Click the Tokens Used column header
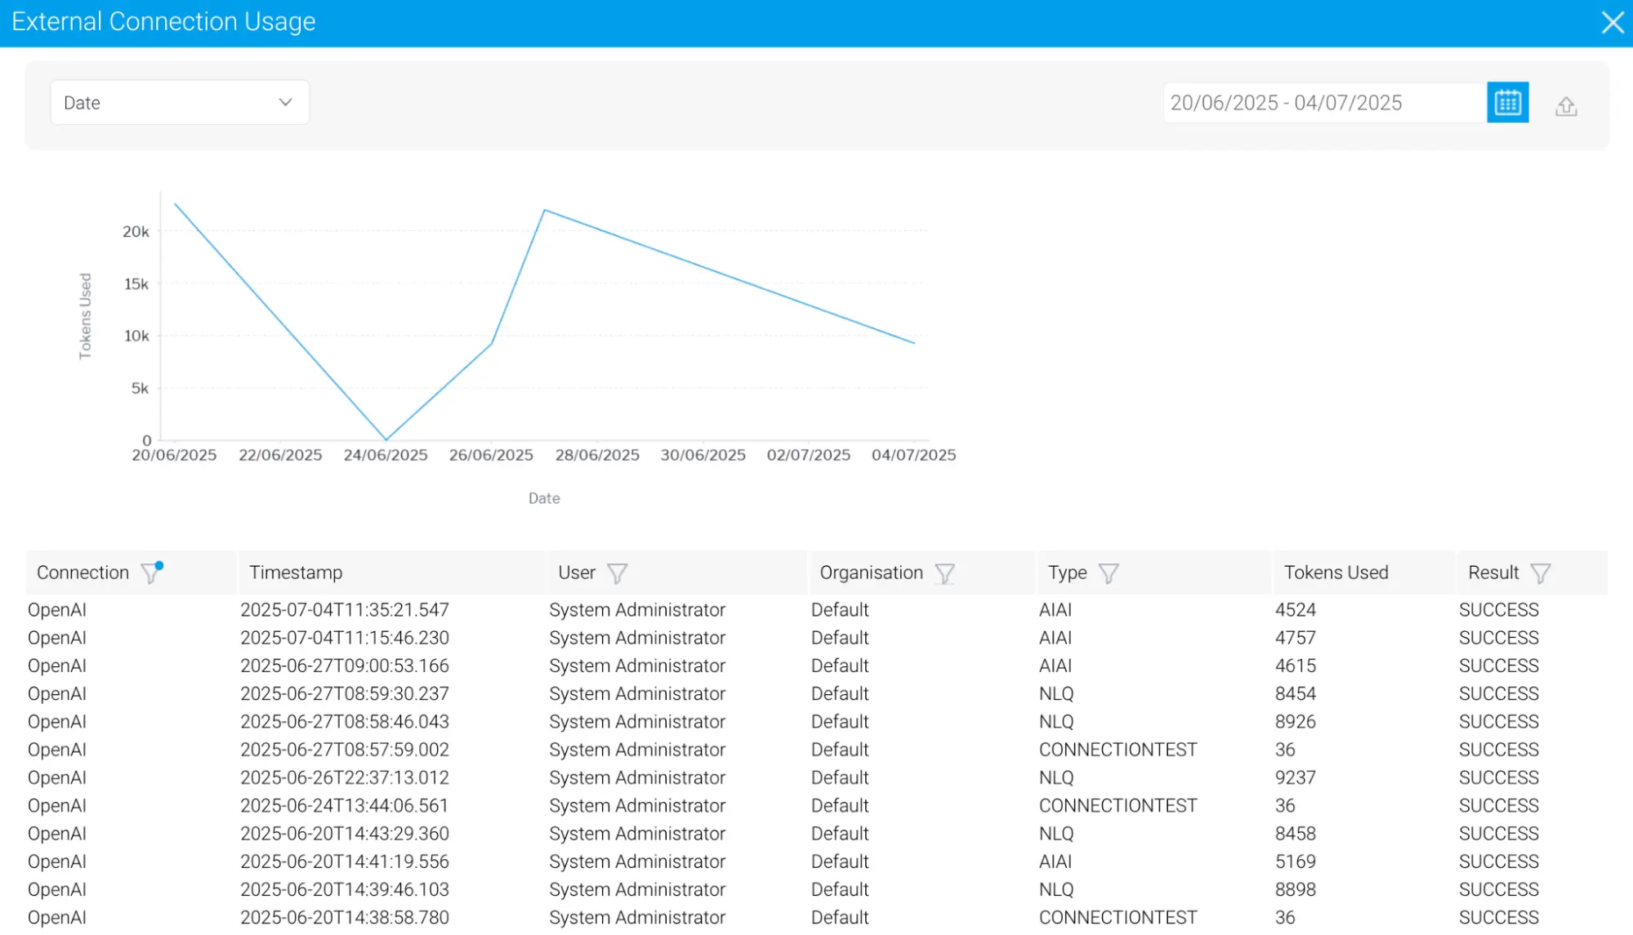1633x935 pixels. [1336, 572]
